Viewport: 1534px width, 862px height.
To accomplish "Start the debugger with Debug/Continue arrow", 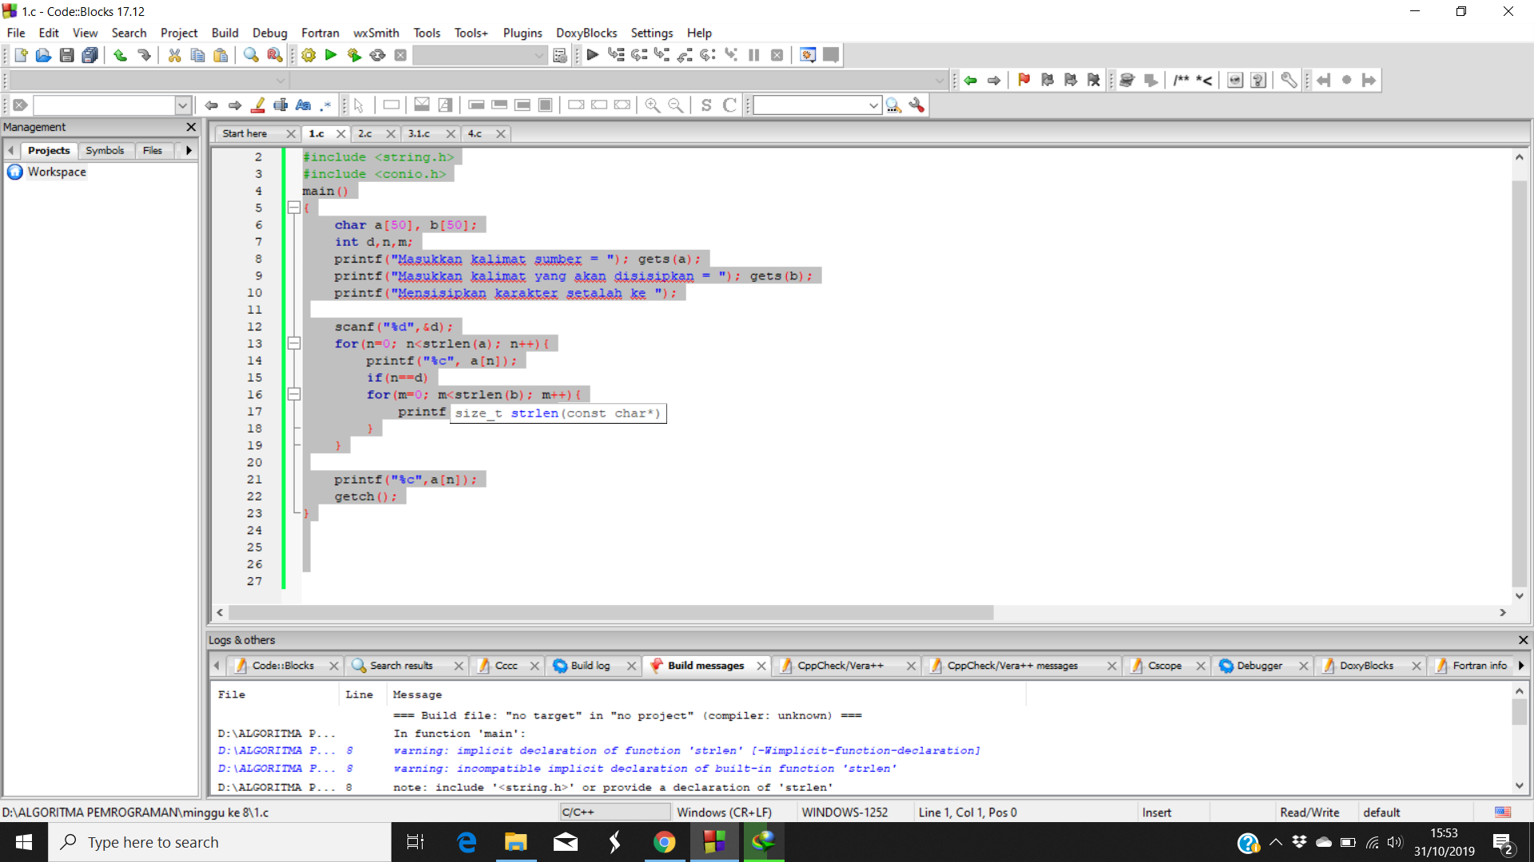I will (592, 55).
